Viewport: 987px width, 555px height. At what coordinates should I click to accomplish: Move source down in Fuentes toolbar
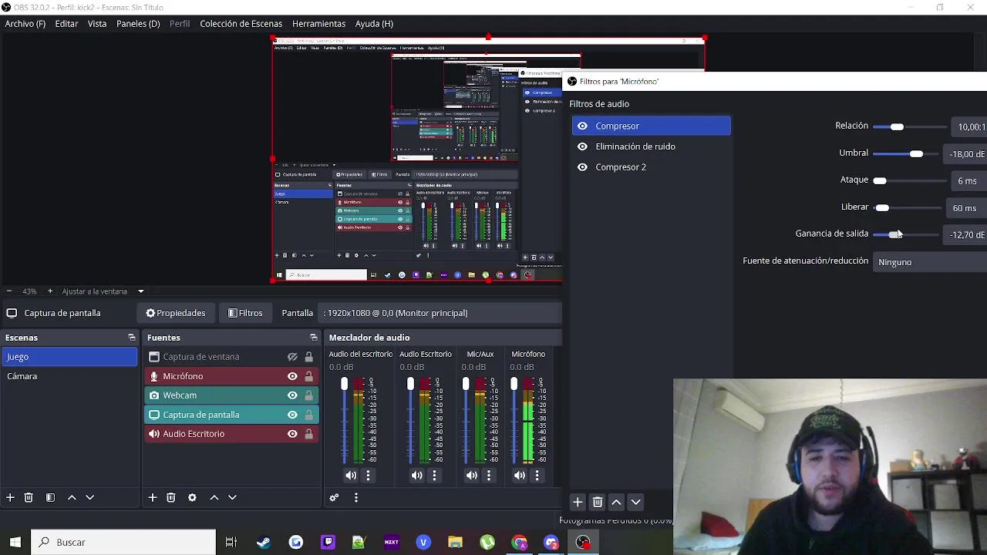[232, 498]
